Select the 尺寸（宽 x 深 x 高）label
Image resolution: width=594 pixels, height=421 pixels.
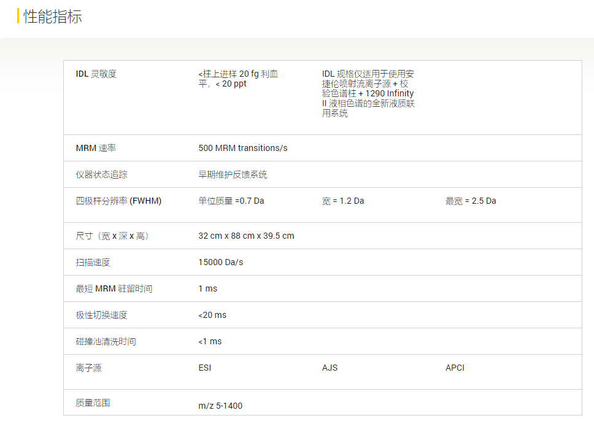113,236
